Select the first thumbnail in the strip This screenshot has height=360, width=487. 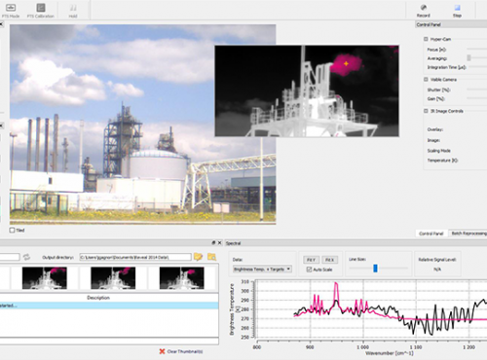(x=45, y=278)
